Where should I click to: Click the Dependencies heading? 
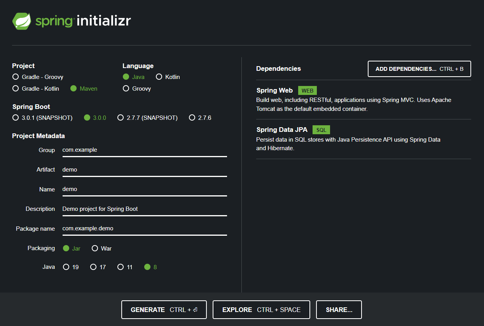click(x=278, y=68)
